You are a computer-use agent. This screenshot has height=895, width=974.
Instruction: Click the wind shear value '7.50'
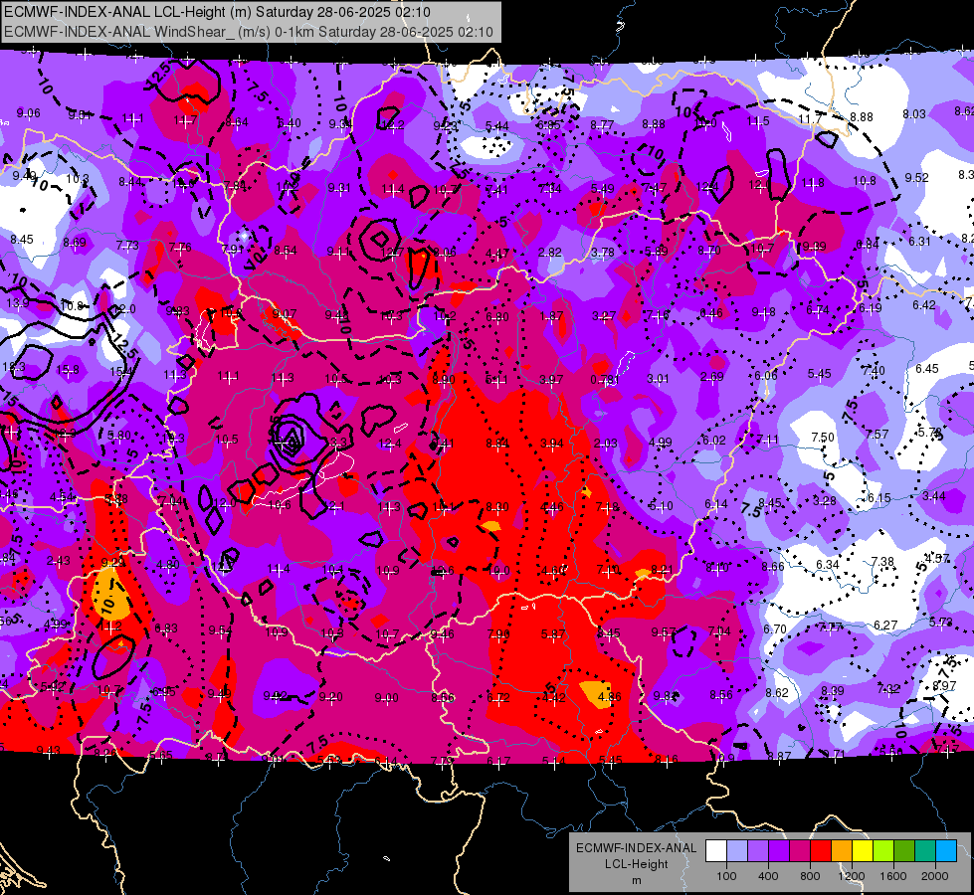pyautogui.click(x=823, y=438)
